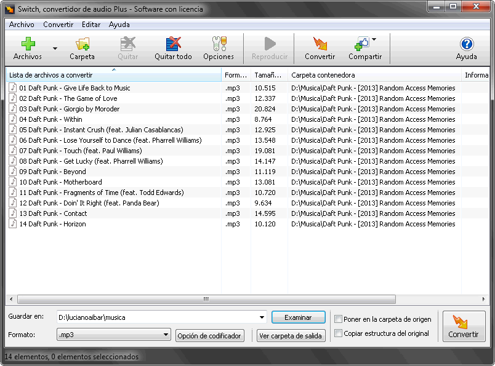The image size is (495, 366).
Task: Click the Carpeta add folder icon
Action: pyautogui.click(x=82, y=44)
